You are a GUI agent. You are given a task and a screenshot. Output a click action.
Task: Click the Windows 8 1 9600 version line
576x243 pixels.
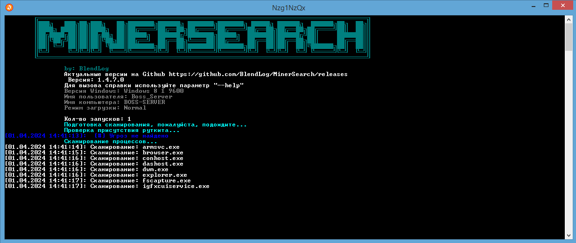[x=124, y=91]
